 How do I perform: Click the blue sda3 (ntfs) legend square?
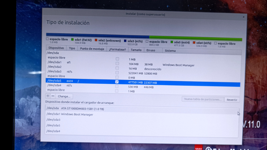[125, 41]
